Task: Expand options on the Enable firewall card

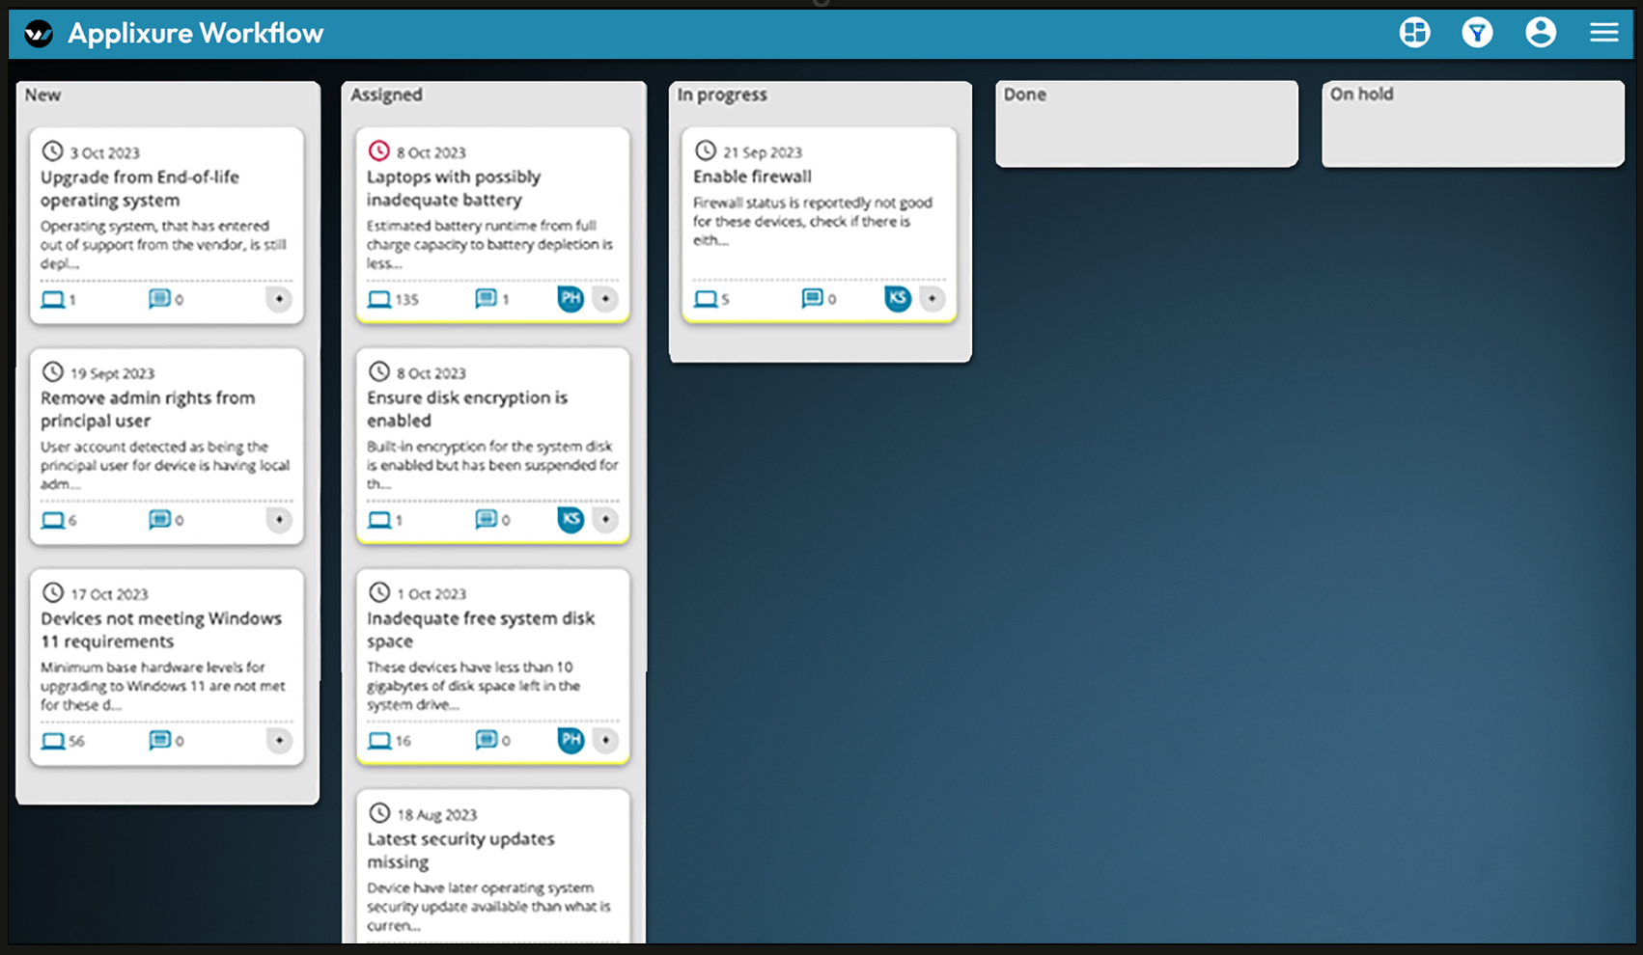Action: [933, 298]
